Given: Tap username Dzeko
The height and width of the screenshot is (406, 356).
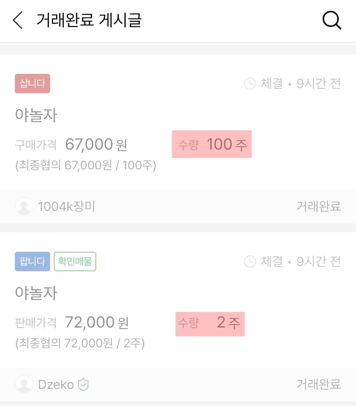Looking at the screenshot, I should tap(56, 384).
